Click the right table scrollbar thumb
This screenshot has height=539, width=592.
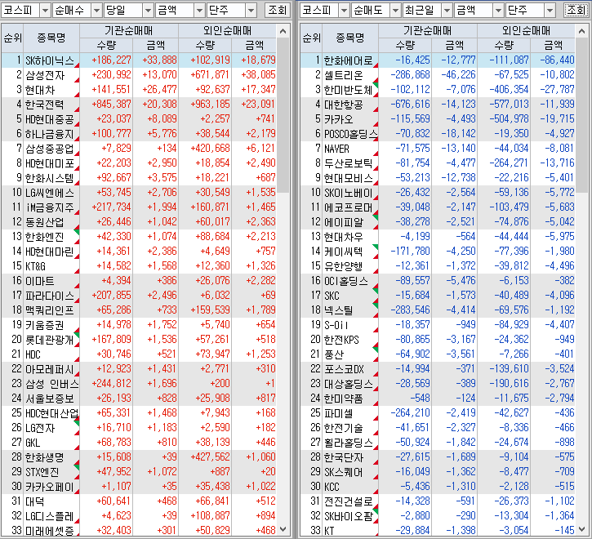pos(581,115)
